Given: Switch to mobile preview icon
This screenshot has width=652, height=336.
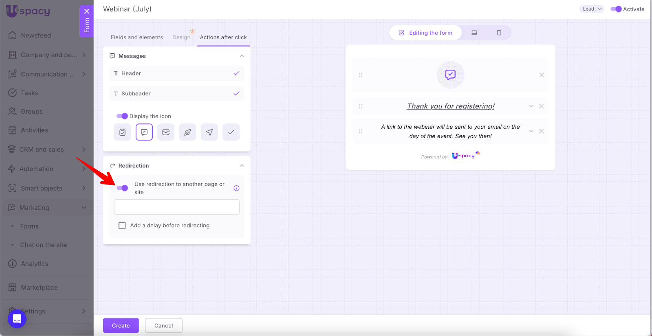Looking at the screenshot, I should (499, 33).
